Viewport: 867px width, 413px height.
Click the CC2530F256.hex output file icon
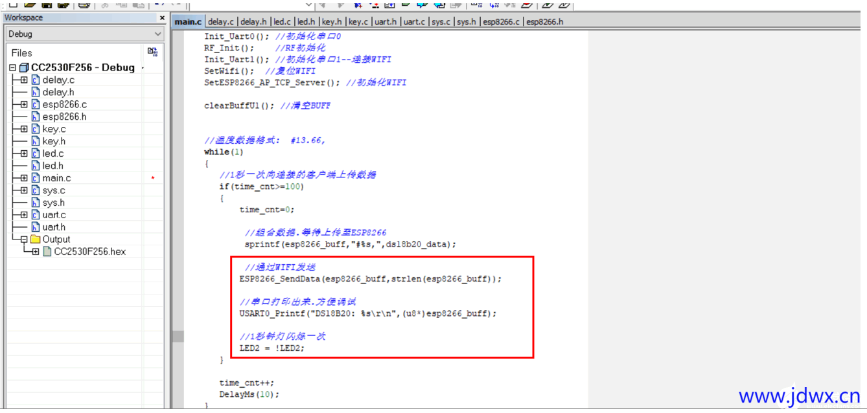(47, 252)
